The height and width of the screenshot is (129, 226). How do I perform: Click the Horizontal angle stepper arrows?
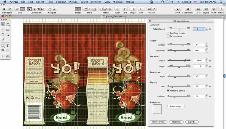click(207, 50)
